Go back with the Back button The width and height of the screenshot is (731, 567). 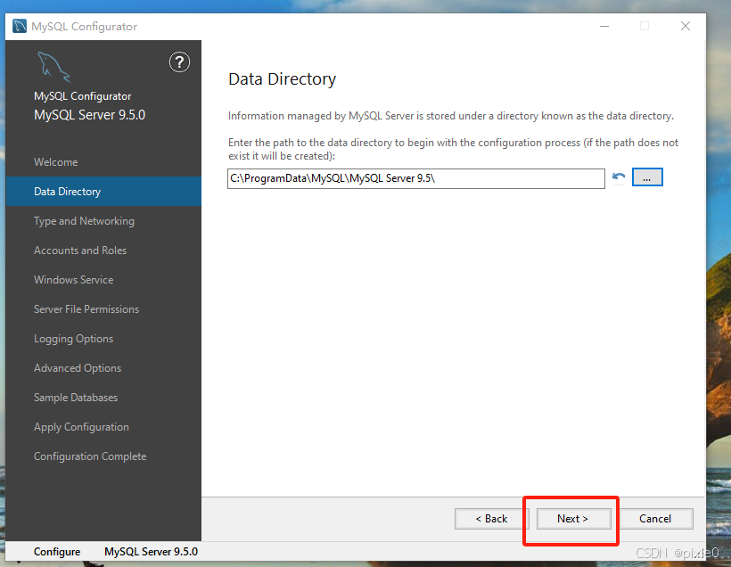point(491,519)
